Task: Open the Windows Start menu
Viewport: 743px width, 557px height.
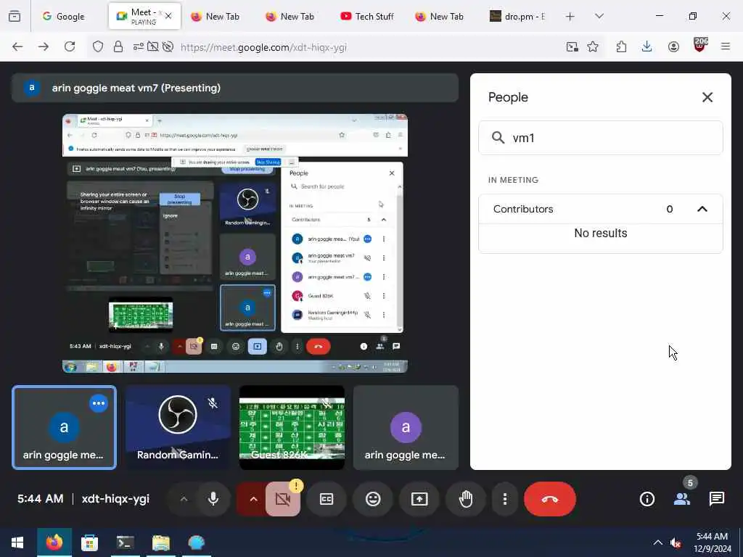Action: (x=17, y=542)
